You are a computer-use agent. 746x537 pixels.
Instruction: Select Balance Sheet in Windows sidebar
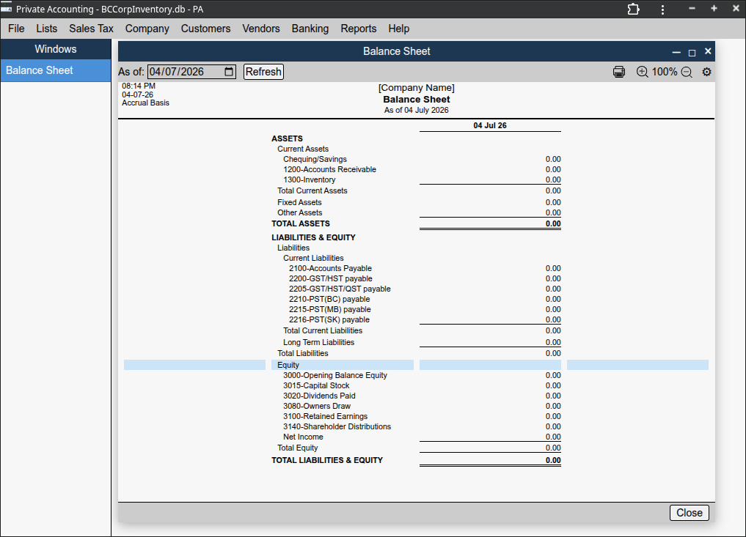(x=56, y=70)
